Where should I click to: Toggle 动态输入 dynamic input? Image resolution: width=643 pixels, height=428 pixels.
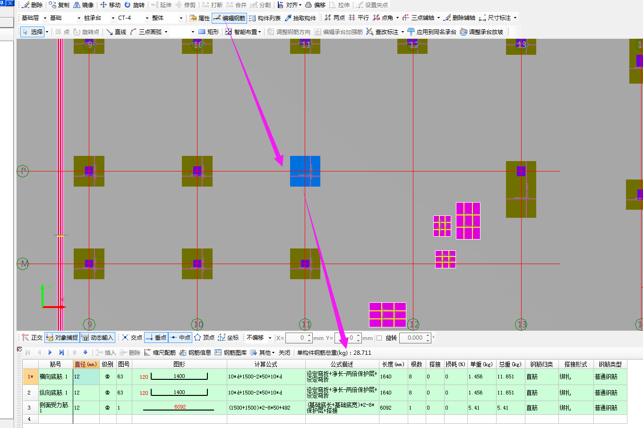pyautogui.click(x=97, y=337)
